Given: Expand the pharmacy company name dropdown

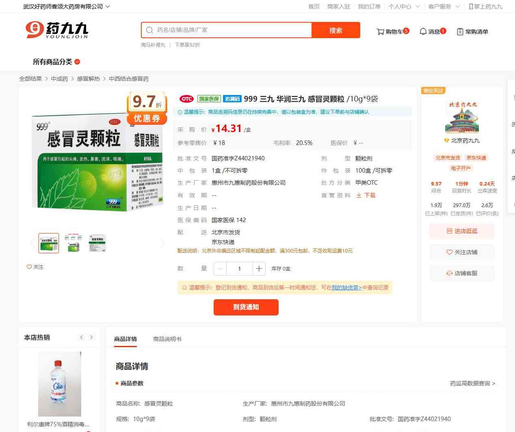Looking at the screenshot, I should [108, 6].
